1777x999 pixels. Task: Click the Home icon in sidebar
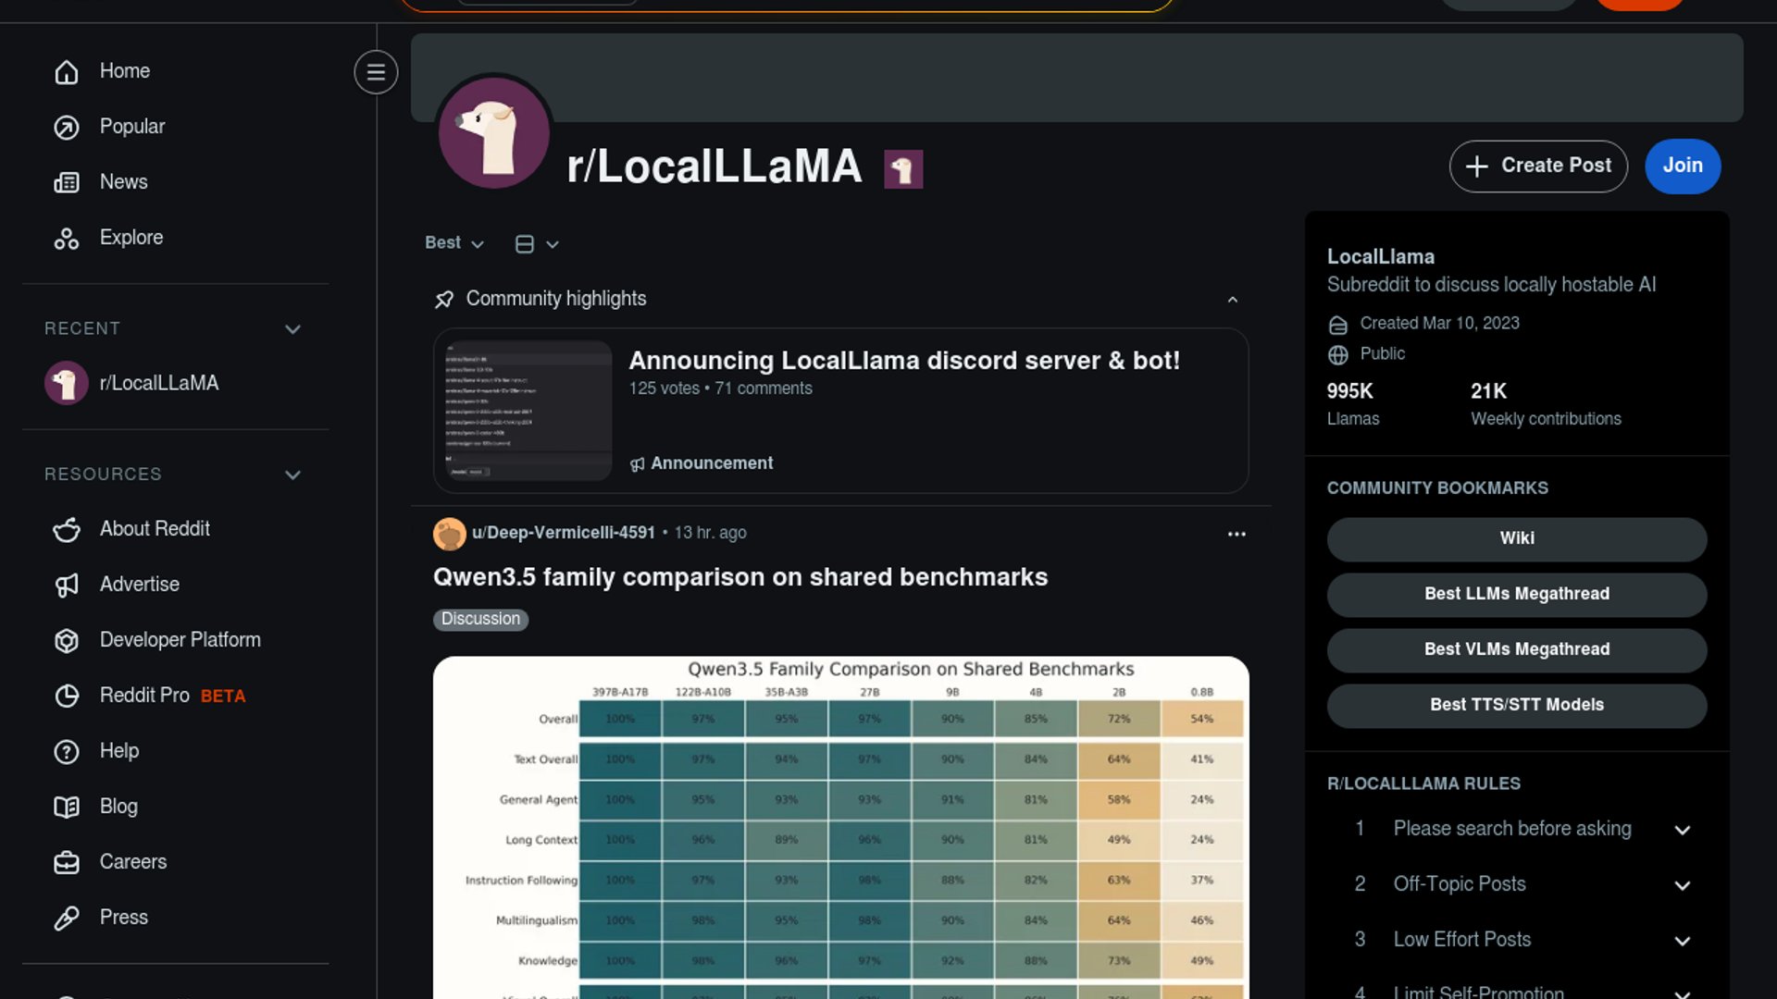coord(67,71)
